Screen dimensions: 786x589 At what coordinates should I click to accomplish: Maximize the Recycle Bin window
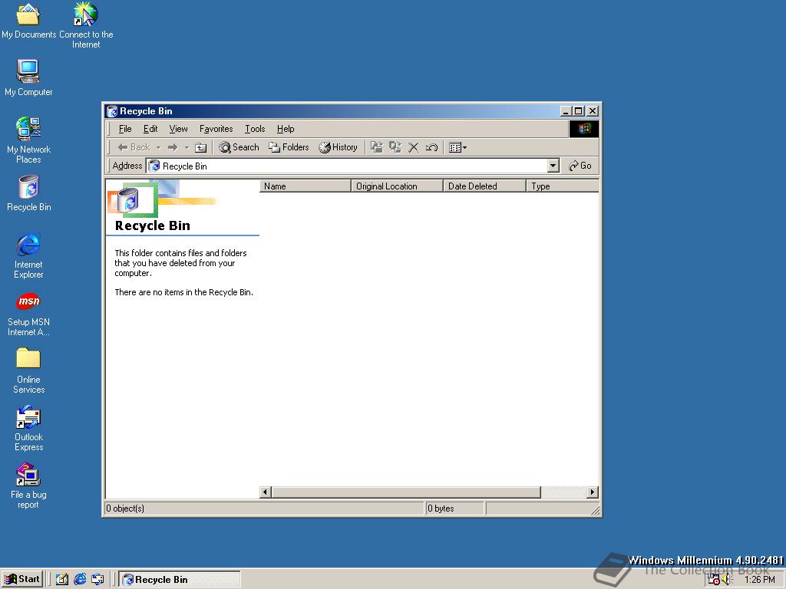pos(578,111)
